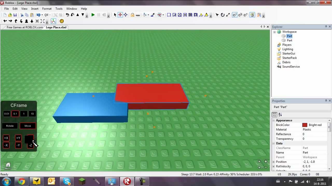The image size is (332, 186).
Task: Open the paint bucket color dropdown arrow
Action: click(148, 15)
